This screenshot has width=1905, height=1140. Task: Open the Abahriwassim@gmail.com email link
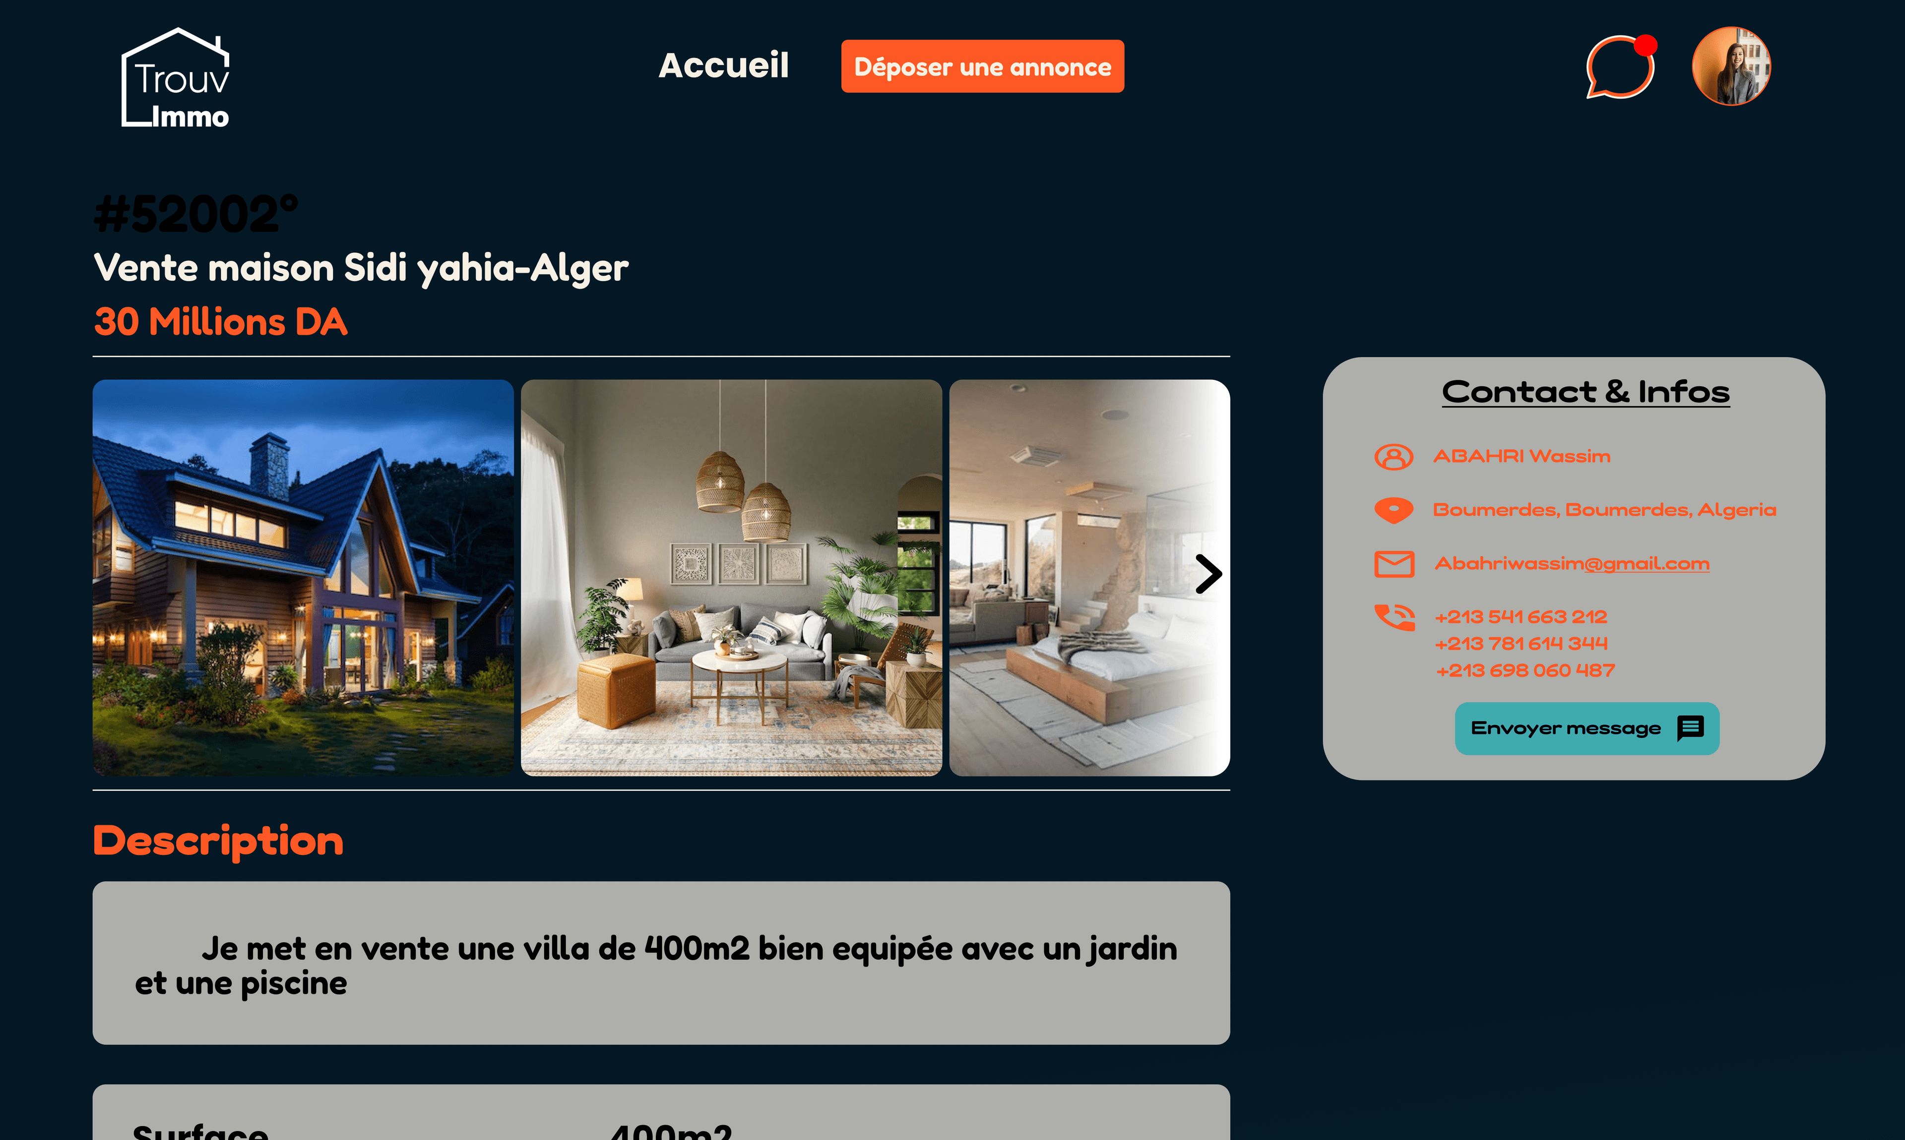coord(1572,564)
